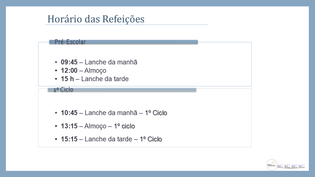Click the '15 h – Lanche da tarde' line
Screen dimensions: 315x177
[95, 79]
